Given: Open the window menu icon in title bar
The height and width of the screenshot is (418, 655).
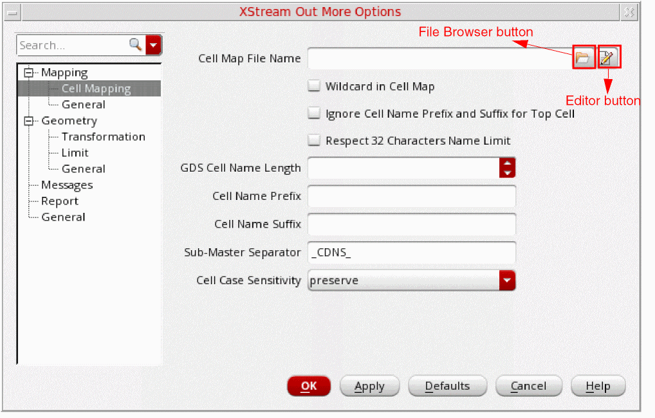Looking at the screenshot, I should (12, 12).
